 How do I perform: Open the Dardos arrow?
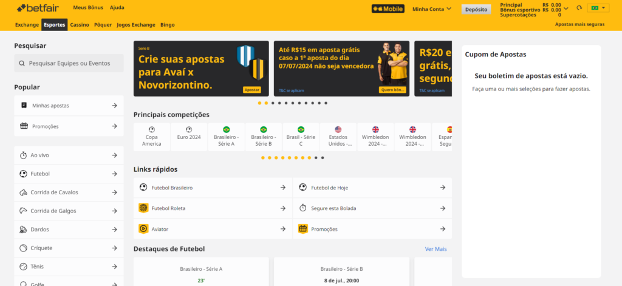(115, 230)
